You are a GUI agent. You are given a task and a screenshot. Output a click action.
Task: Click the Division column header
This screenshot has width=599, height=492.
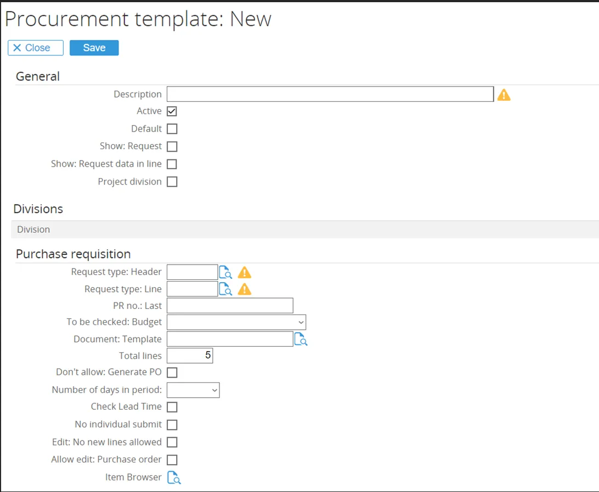tap(33, 230)
